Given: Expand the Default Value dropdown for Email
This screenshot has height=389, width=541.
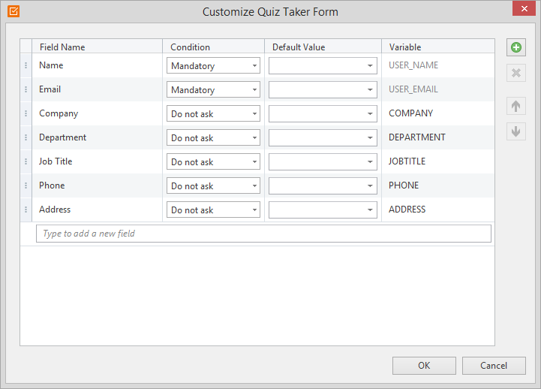Looking at the screenshot, I should pyautogui.click(x=323, y=90).
